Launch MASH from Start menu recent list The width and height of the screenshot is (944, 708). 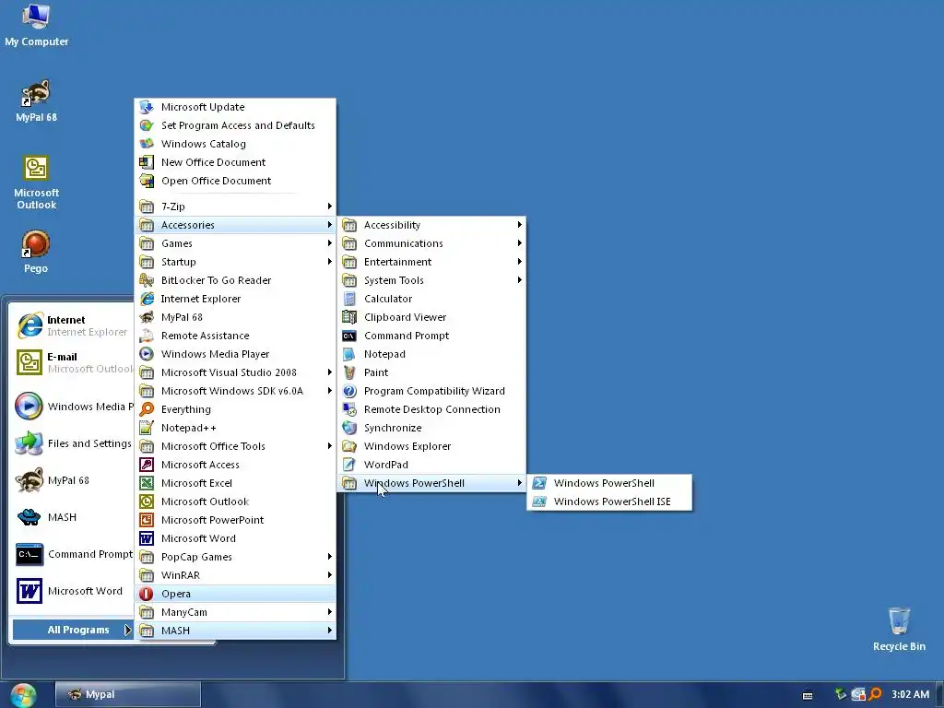point(72,517)
